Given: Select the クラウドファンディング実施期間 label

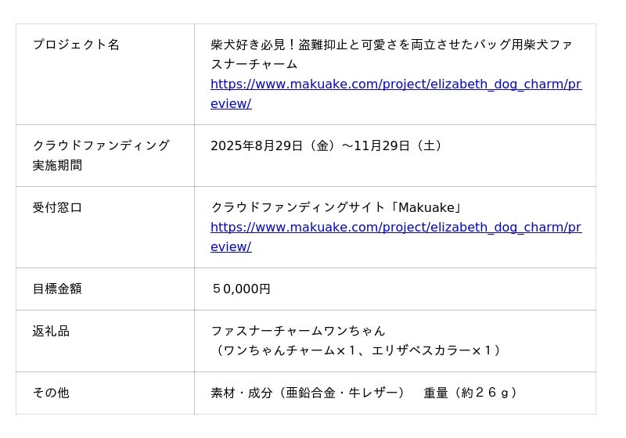Looking at the screenshot, I should coord(101,145).
